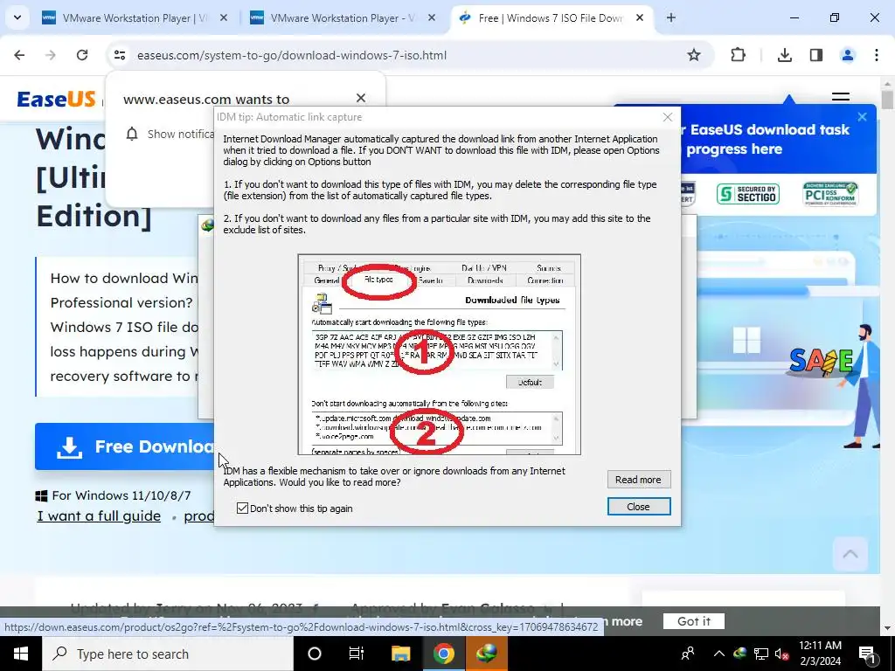Open the Chrome extensions puzzle icon
The image size is (895, 671).
(738, 55)
